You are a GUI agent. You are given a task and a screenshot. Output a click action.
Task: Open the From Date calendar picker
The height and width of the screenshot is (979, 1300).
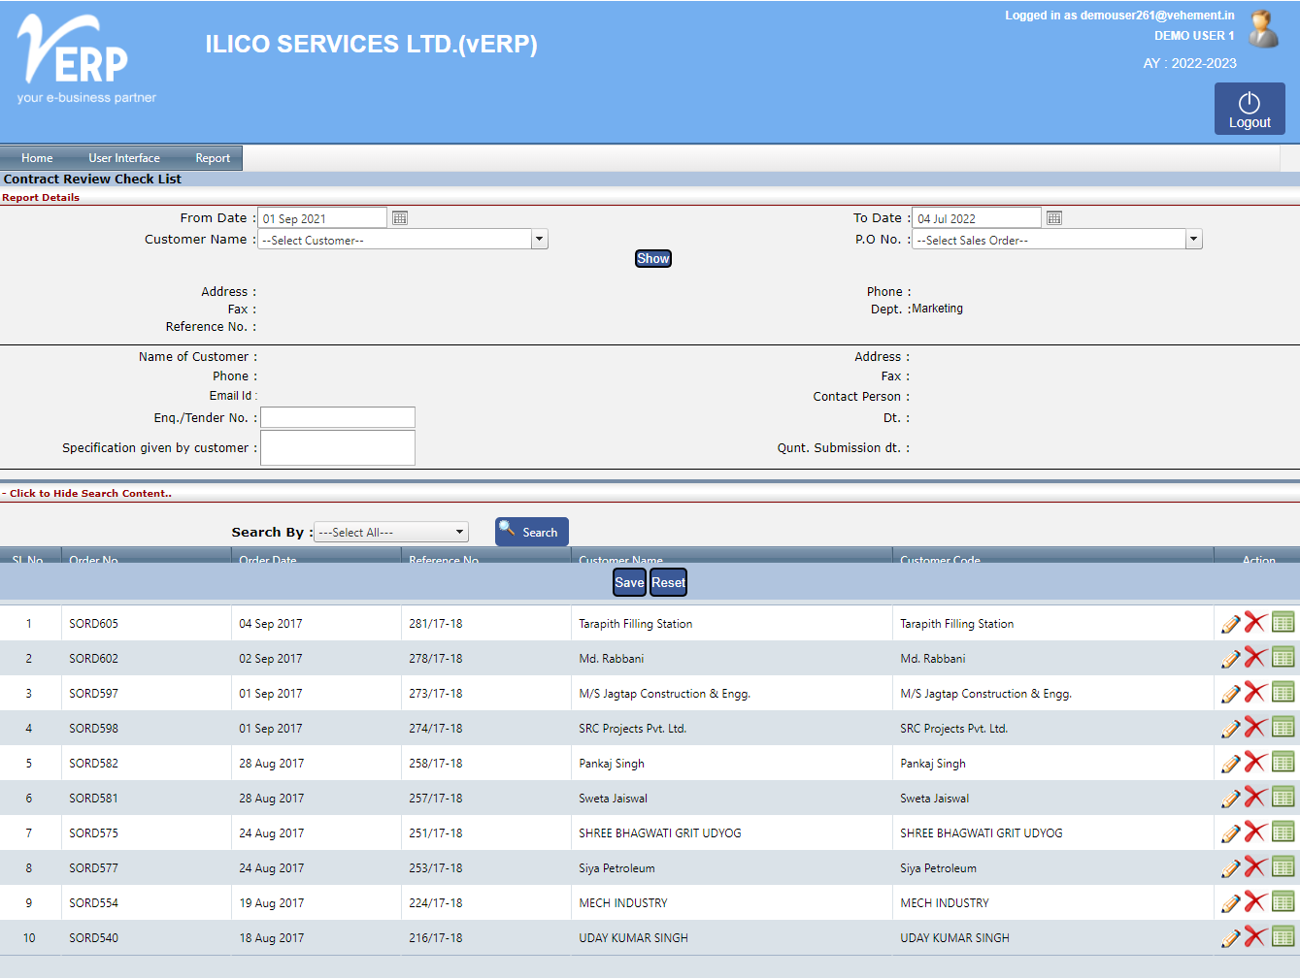point(400,218)
